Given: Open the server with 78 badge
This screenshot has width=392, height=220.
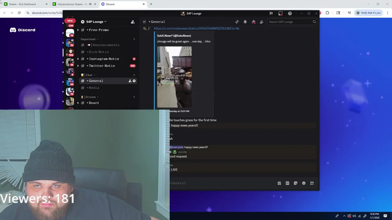Looking at the screenshot, I should (70, 33).
